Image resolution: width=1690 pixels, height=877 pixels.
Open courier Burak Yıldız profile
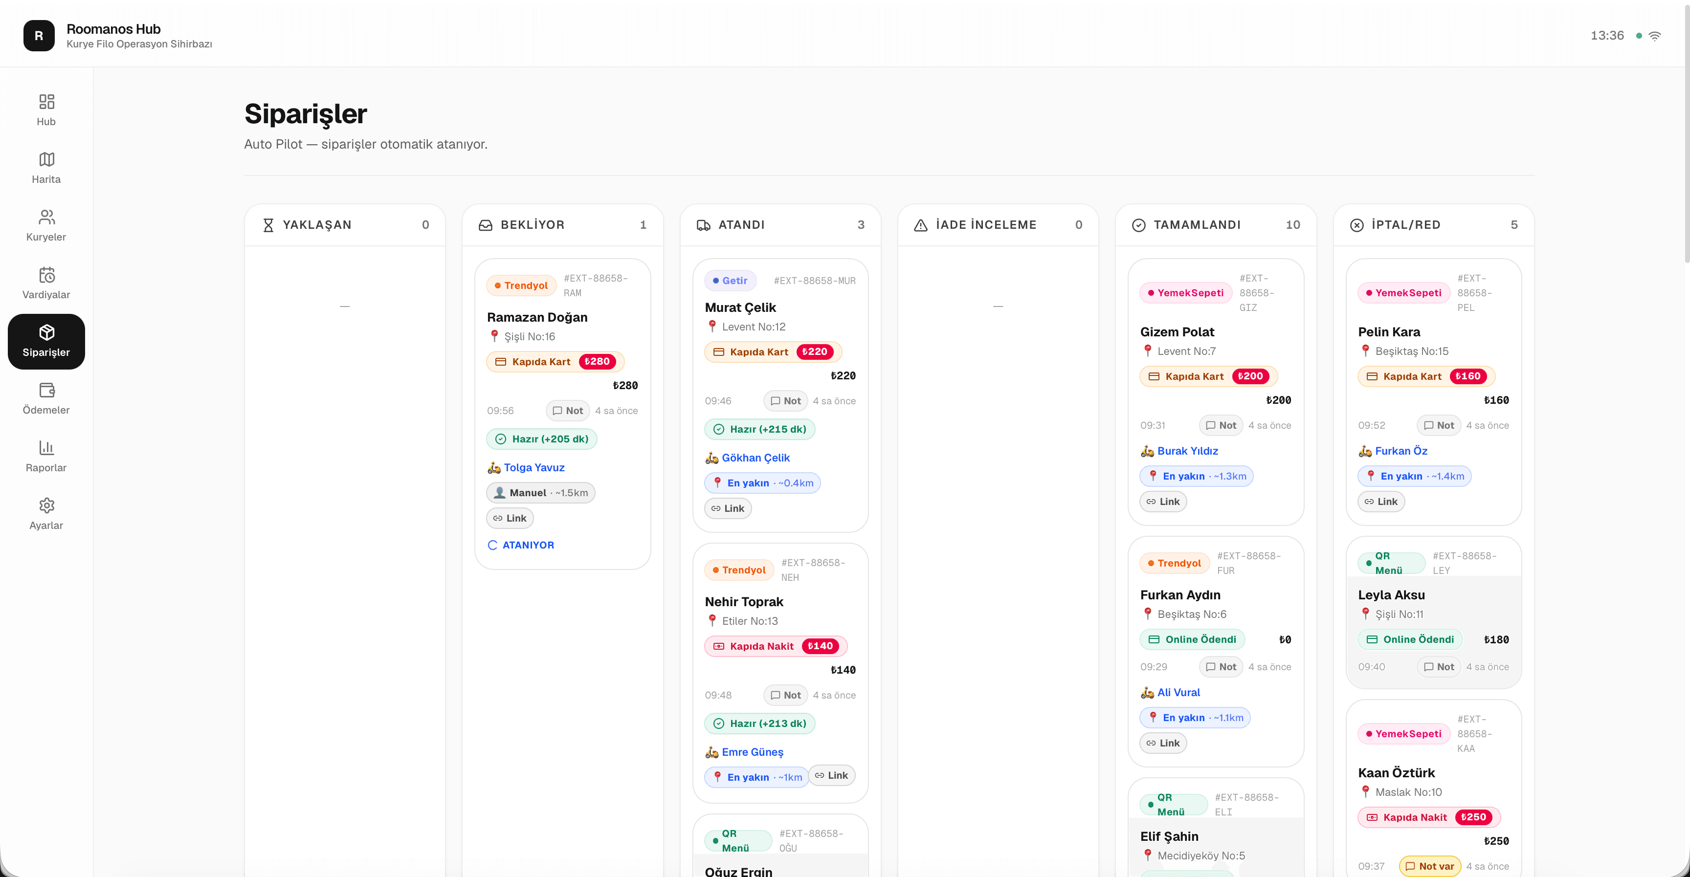pos(1187,451)
